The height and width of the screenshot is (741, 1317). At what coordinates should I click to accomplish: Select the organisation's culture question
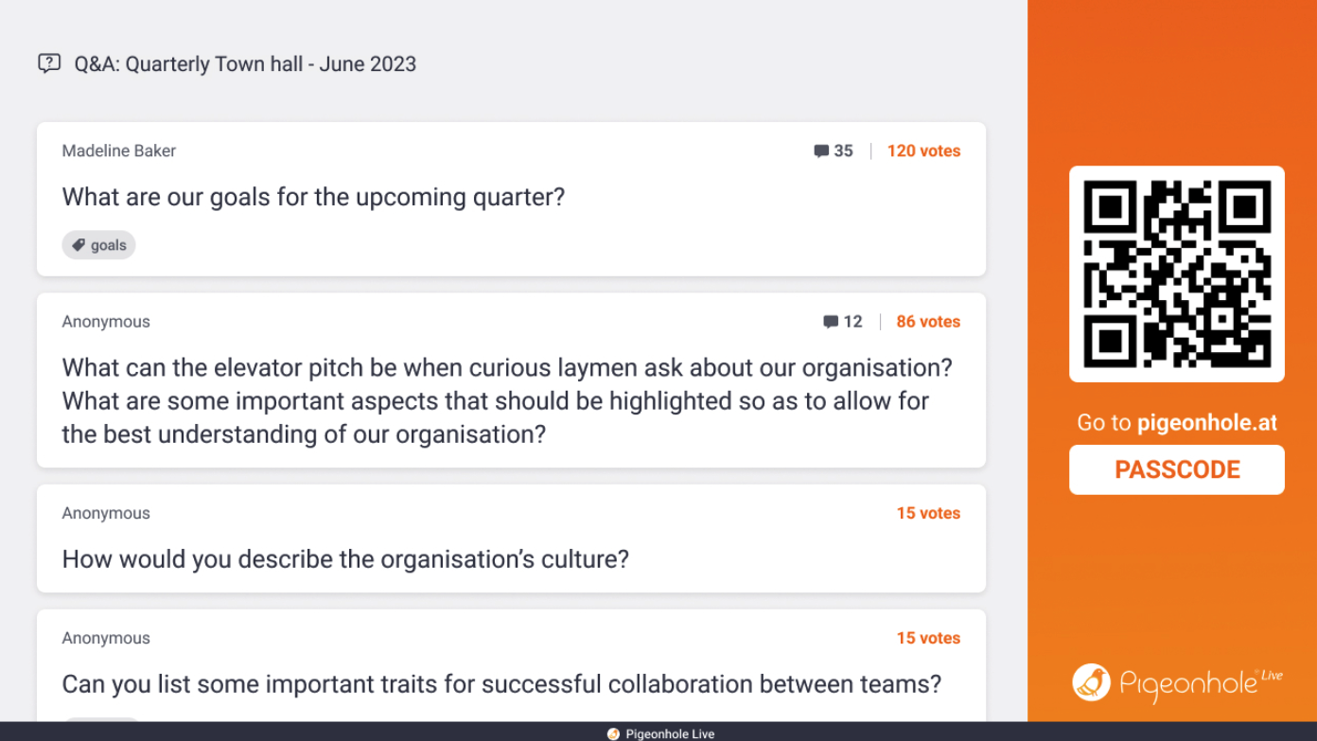coord(345,559)
